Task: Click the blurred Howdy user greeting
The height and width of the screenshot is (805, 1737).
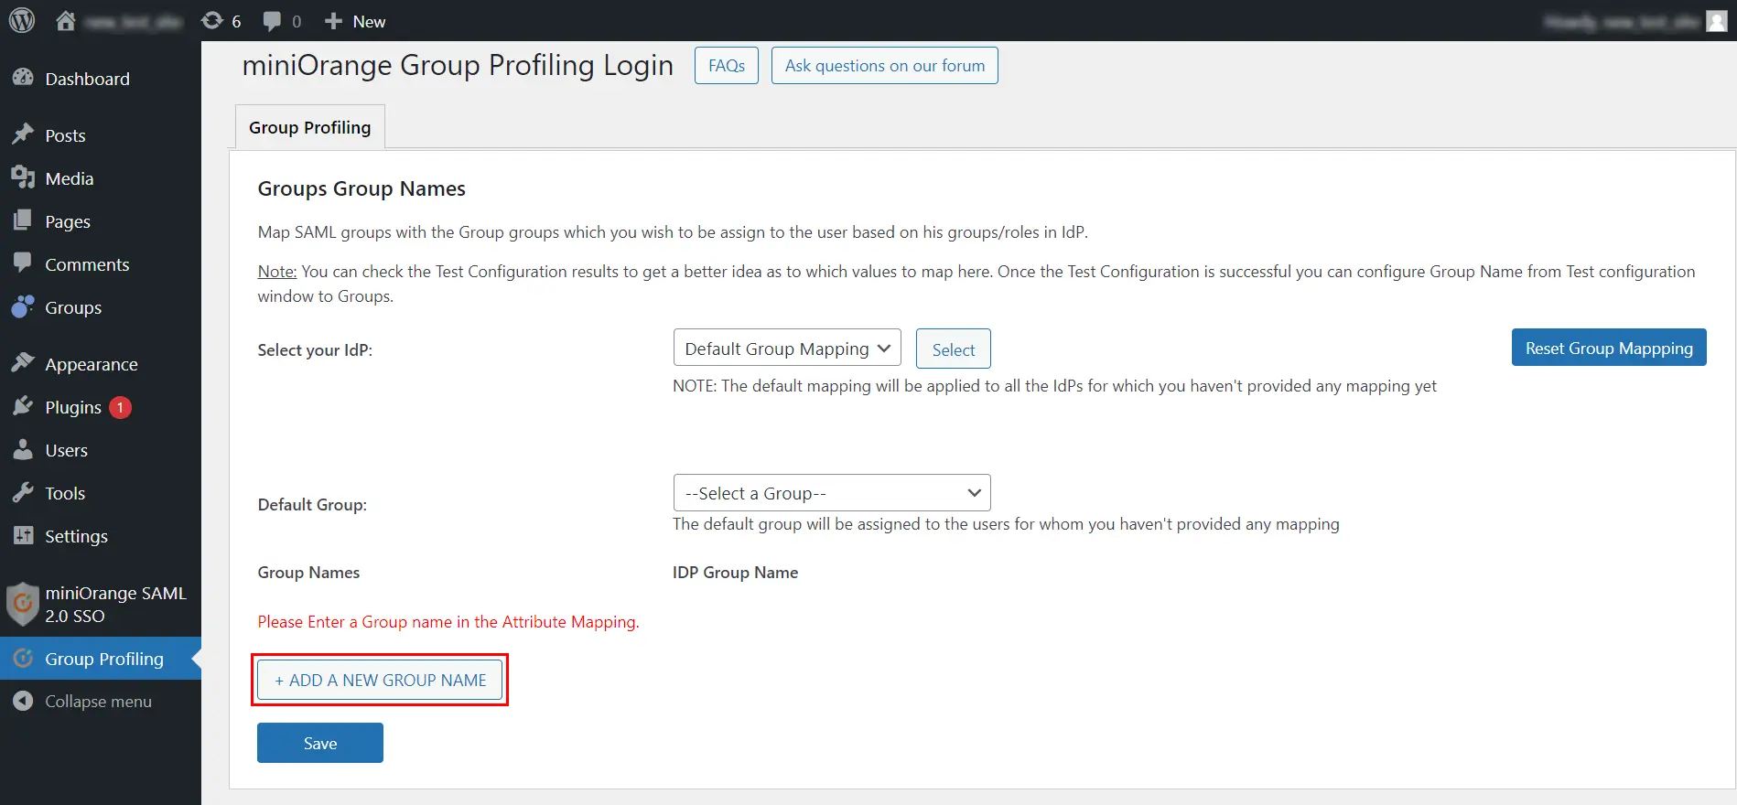Action: [x=1621, y=21]
